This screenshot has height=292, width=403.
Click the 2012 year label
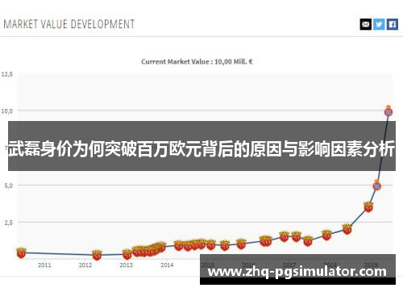(85, 265)
